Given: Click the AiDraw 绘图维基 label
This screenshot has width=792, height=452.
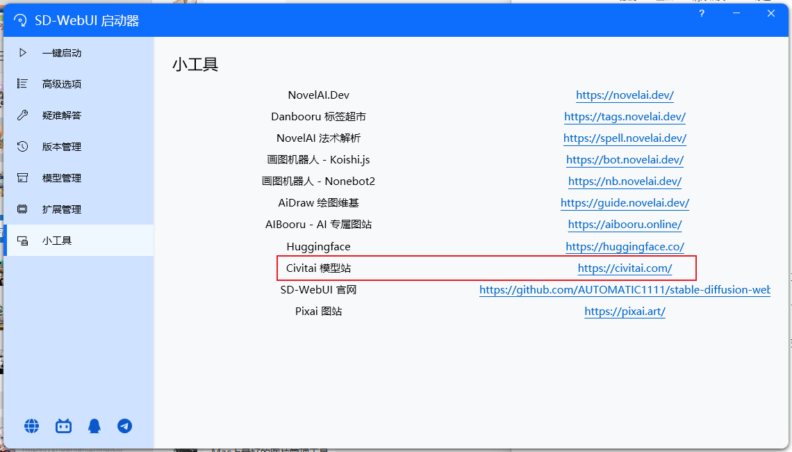Looking at the screenshot, I should 319,203.
